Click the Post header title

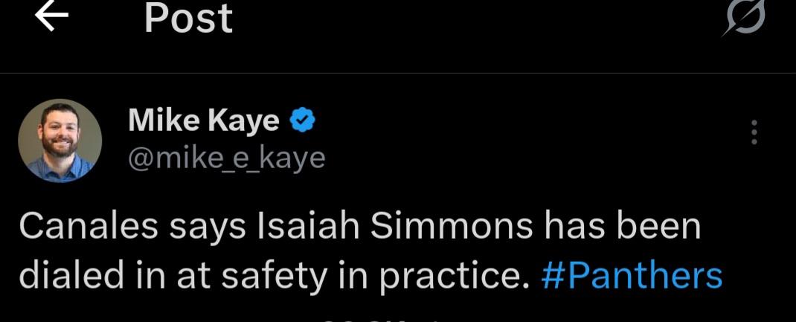coord(189,18)
